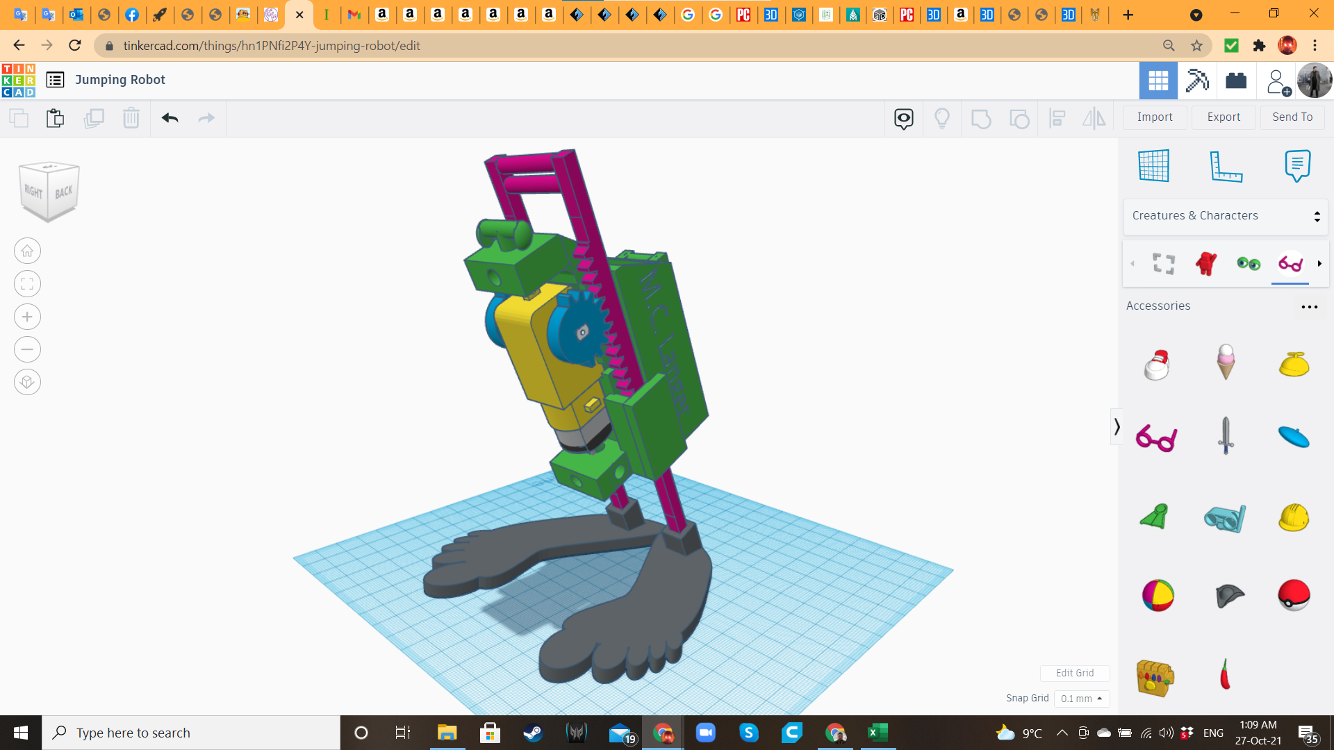Viewport: 1334px width, 750px height.
Task: Collapse the shapes panel chevron
Action: coord(1117,426)
